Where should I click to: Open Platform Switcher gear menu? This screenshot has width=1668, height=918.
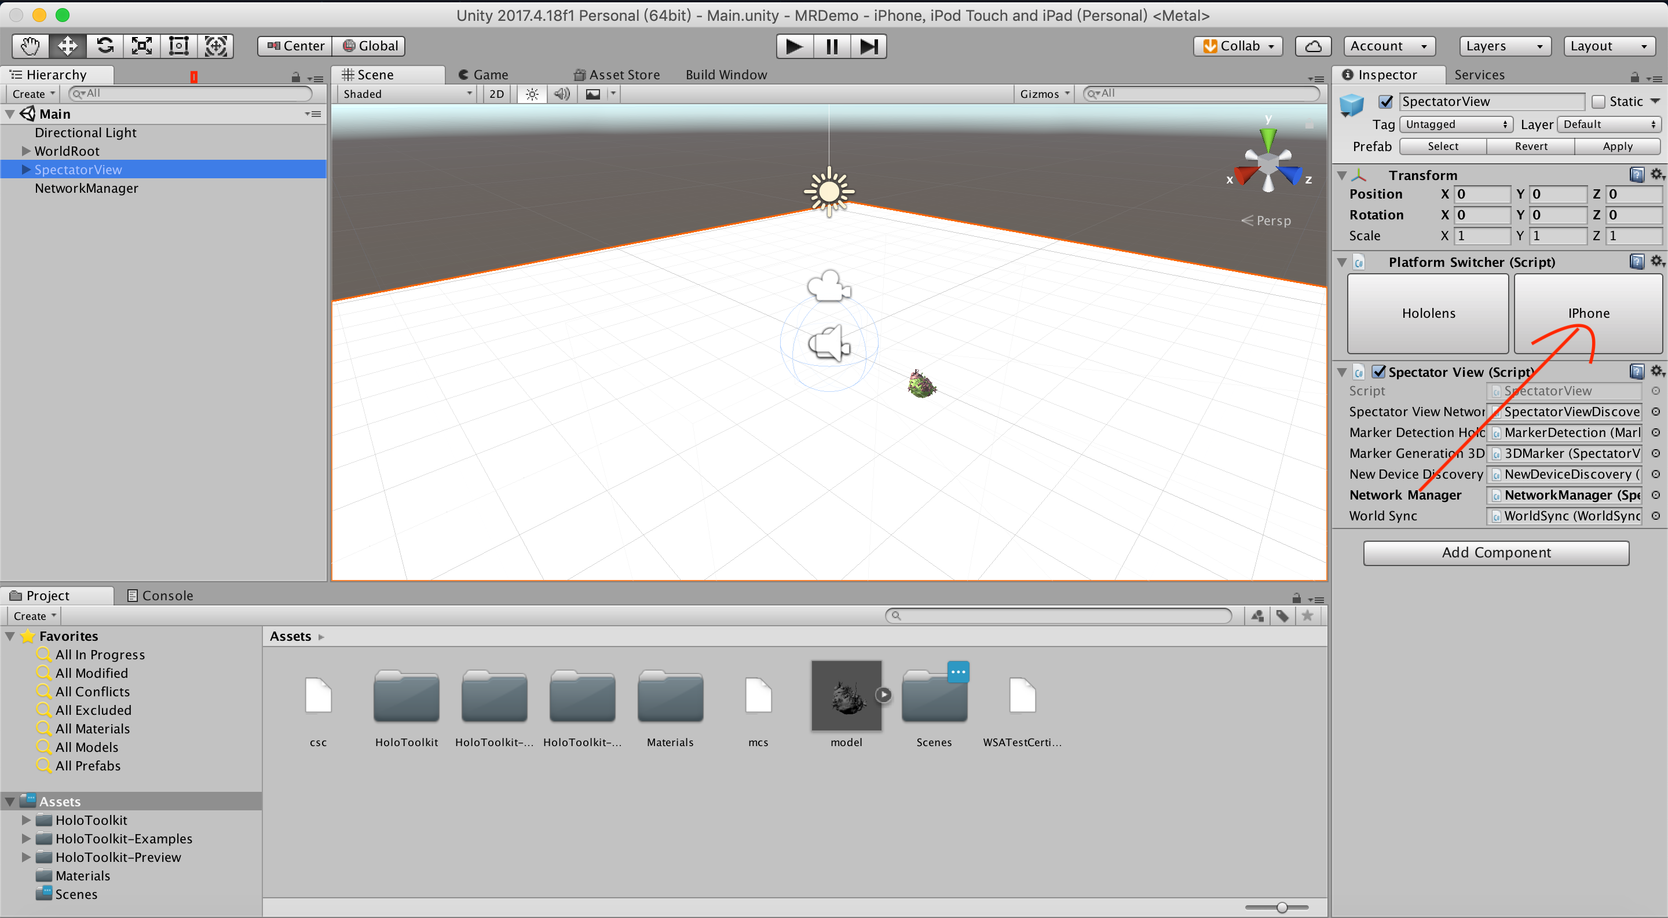(x=1657, y=262)
